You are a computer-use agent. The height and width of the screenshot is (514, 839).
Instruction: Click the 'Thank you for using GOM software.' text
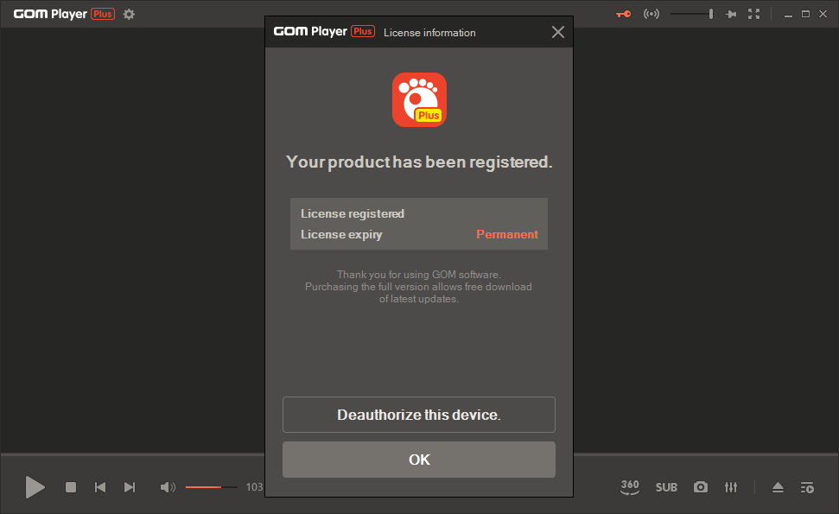pyautogui.click(x=419, y=275)
